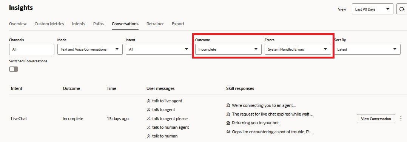Click the 'Time' column header
The height and width of the screenshot is (142, 407).
tap(111, 88)
